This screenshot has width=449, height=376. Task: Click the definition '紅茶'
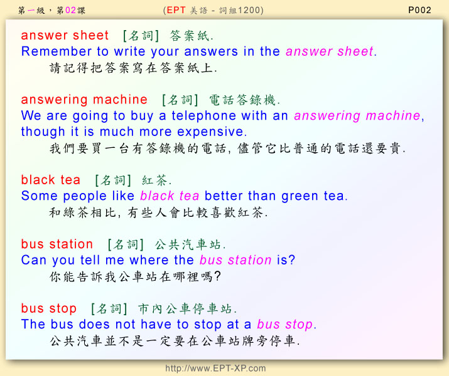[156, 180]
